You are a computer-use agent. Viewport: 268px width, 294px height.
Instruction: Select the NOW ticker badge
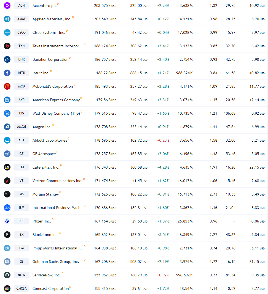point(22,275)
